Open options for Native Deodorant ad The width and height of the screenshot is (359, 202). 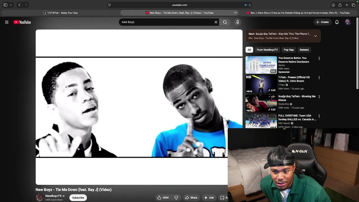319,58
